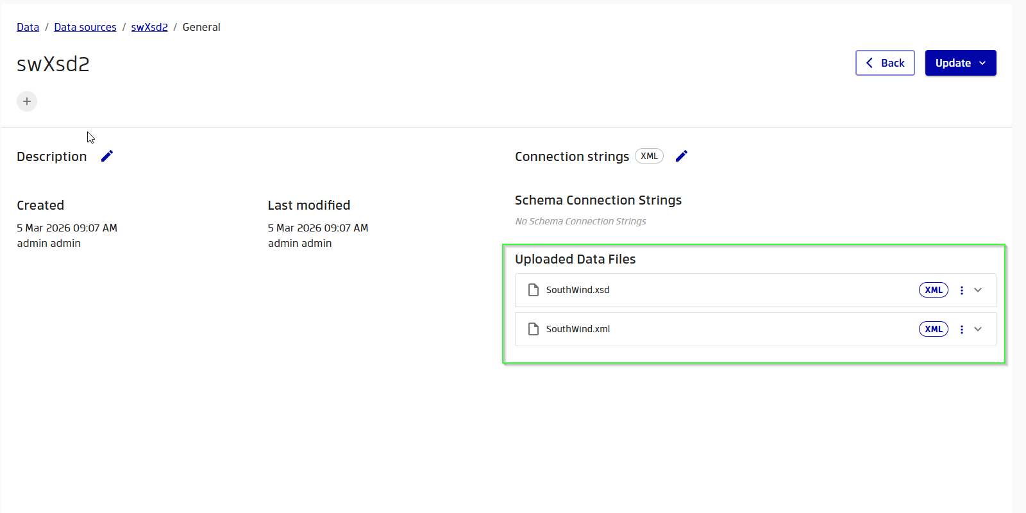This screenshot has width=1026, height=513.
Task: Select the SouthWind.xml file name
Action: coord(578,329)
